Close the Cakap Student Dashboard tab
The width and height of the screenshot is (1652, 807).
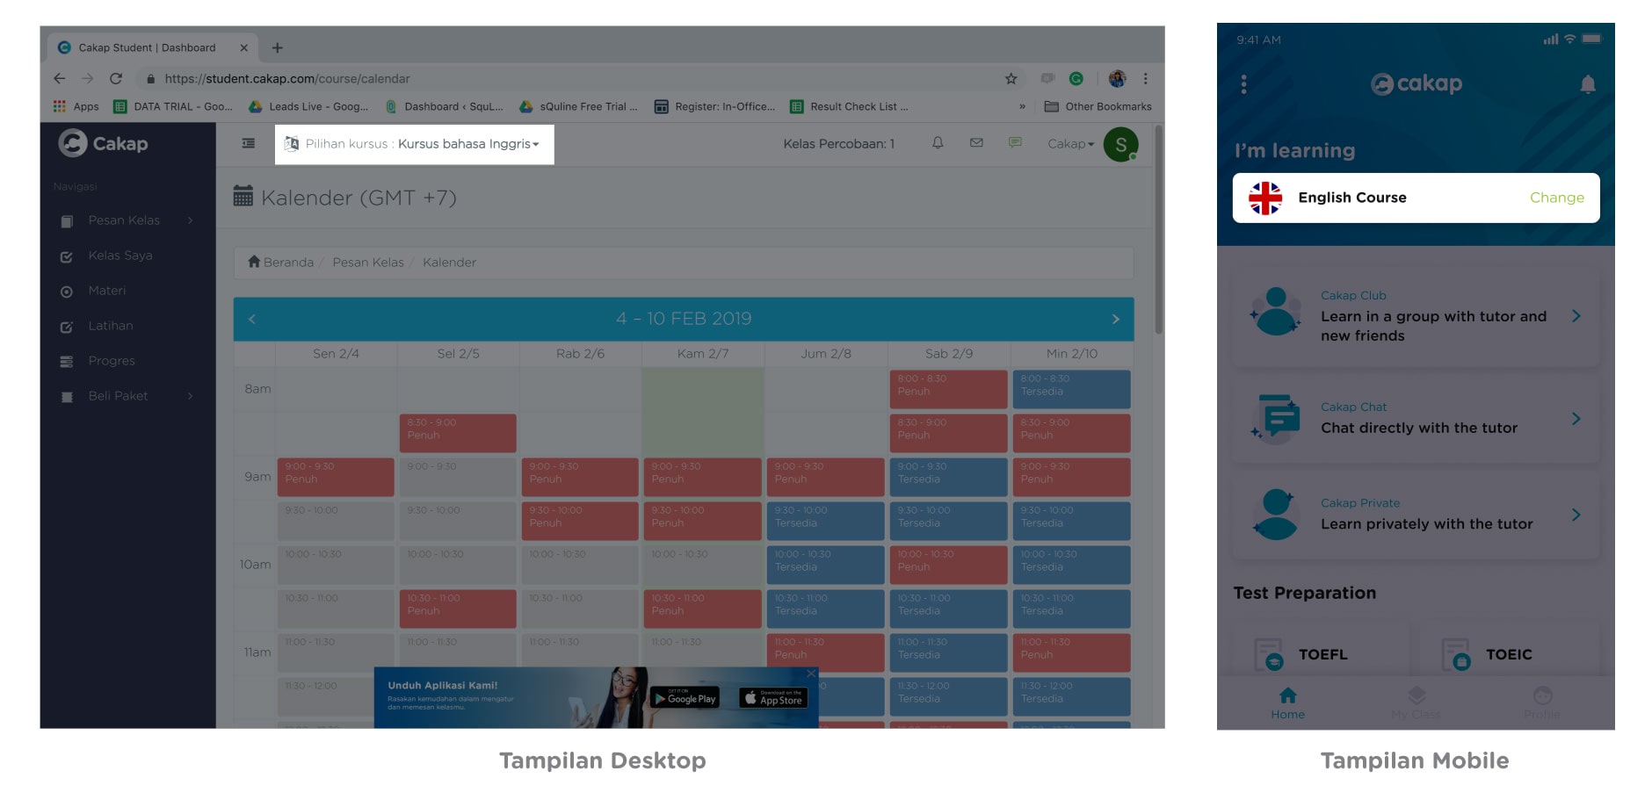[244, 48]
